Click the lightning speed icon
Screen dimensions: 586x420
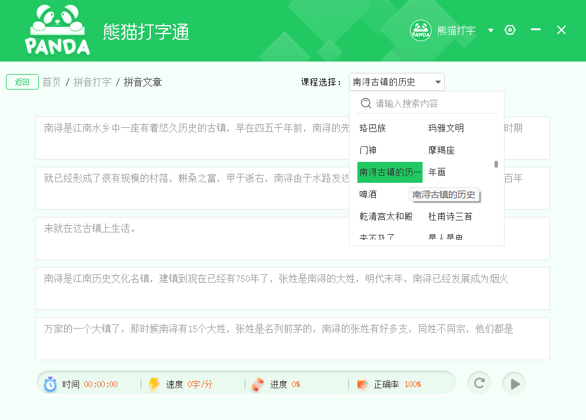pos(154,384)
